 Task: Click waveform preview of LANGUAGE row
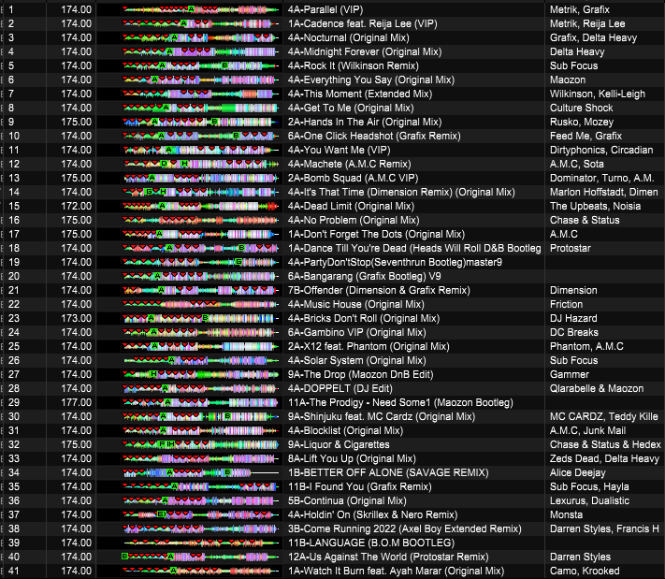(200, 543)
